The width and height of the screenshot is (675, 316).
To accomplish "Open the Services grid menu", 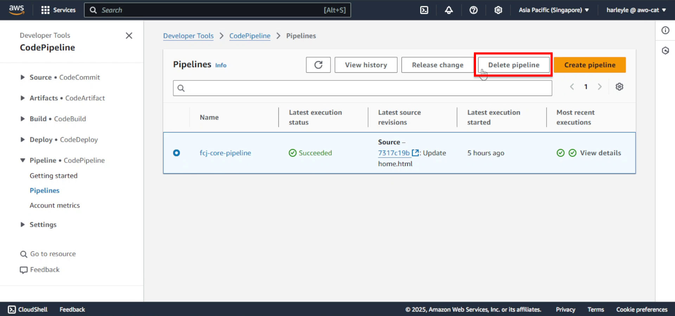I will click(x=58, y=10).
